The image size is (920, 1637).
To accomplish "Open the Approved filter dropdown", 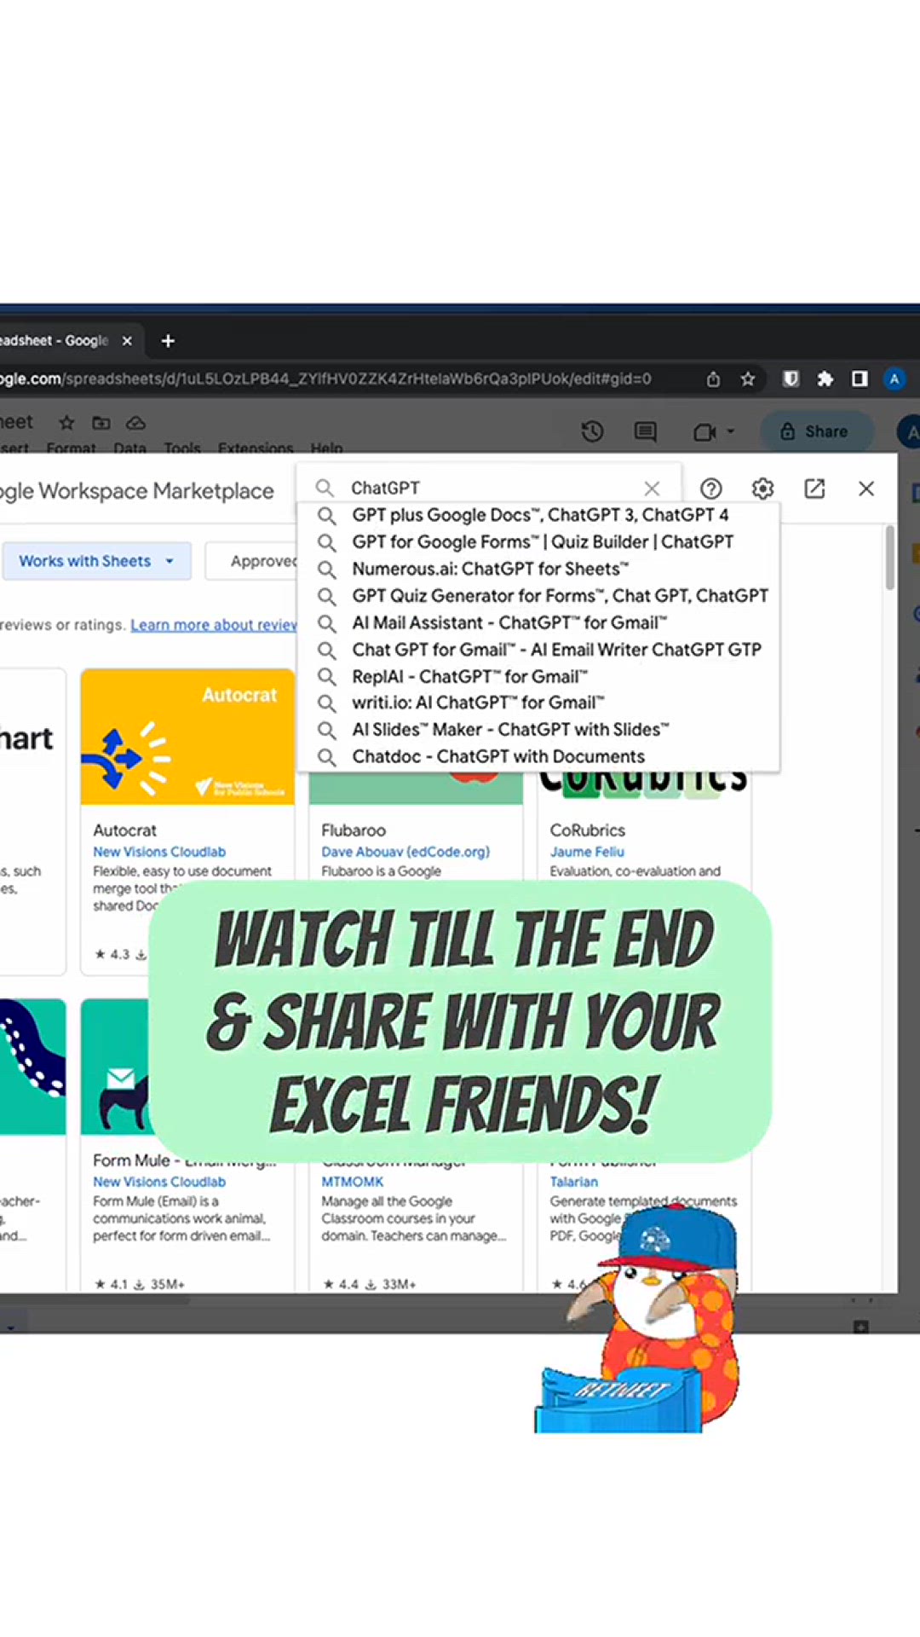I will 253,561.
